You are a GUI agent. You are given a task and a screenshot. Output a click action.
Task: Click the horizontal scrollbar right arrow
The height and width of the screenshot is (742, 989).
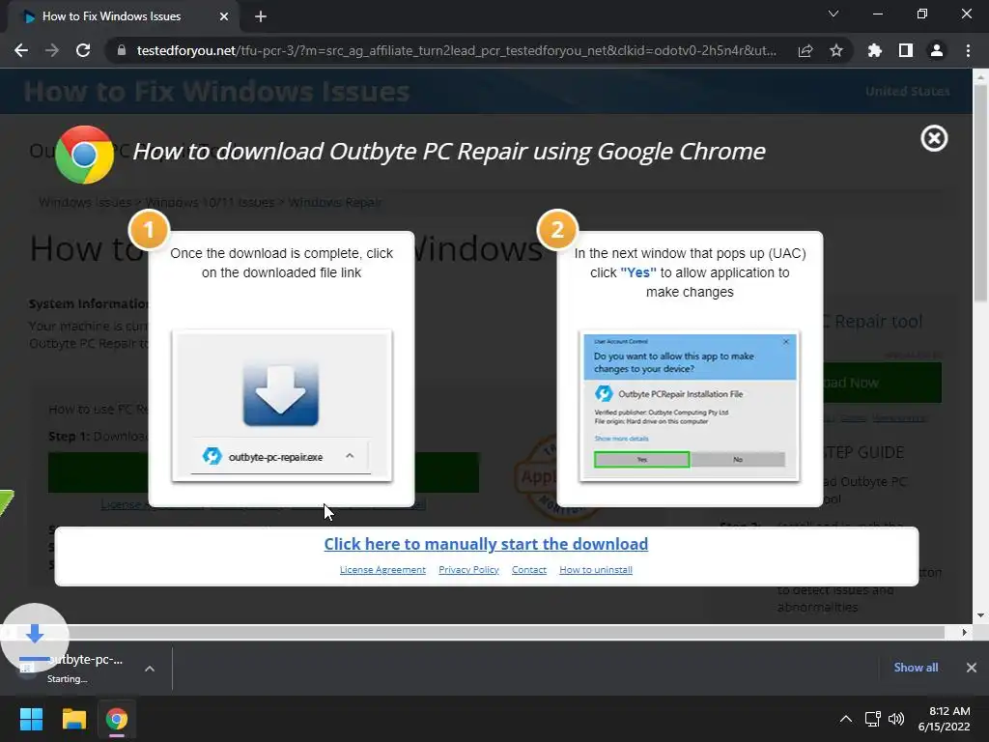pos(965,632)
